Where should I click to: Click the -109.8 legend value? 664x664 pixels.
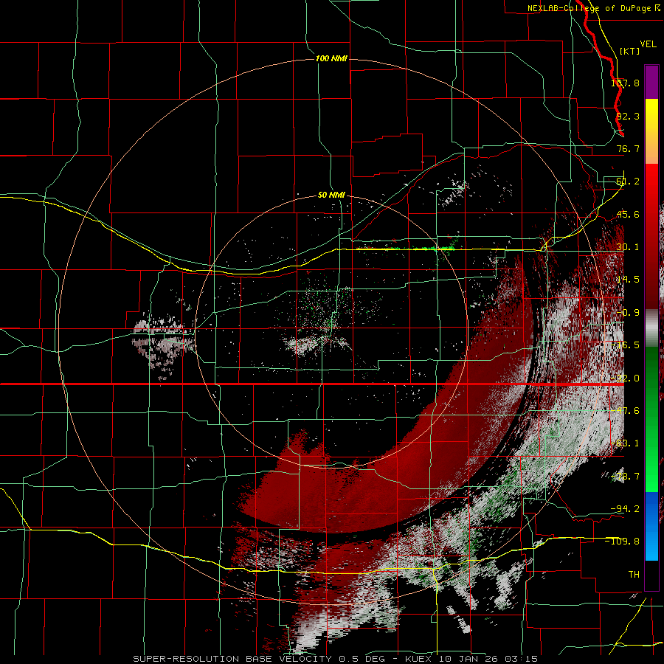click(623, 542)
